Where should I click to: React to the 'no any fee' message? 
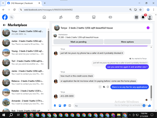[108, 87]
